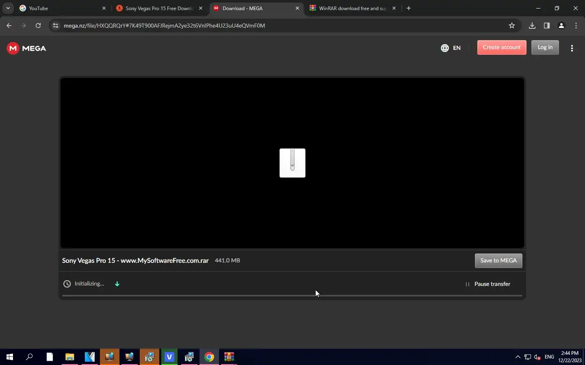Open the language globe selector EN

(x=451, y=48)
